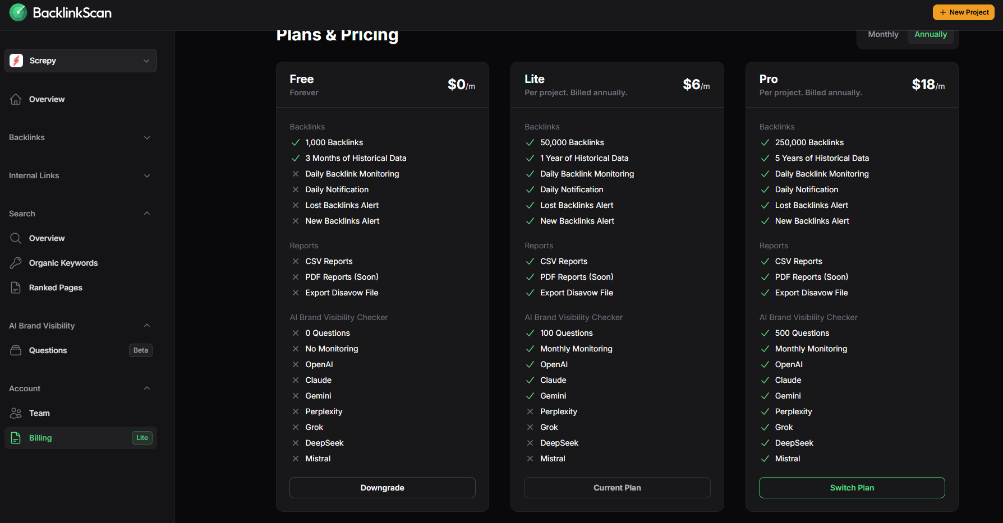Collapse the AI Brand Visibility section
This screenshot has width=1003, height=523.
81,326
